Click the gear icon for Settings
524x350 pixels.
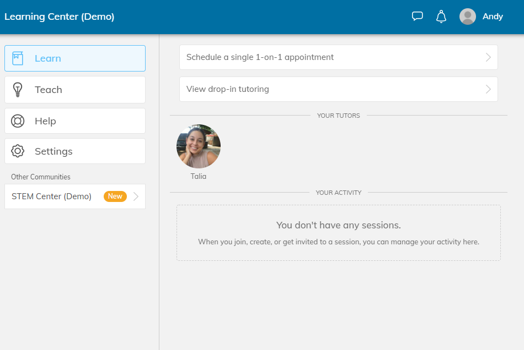tap(18, 151)
